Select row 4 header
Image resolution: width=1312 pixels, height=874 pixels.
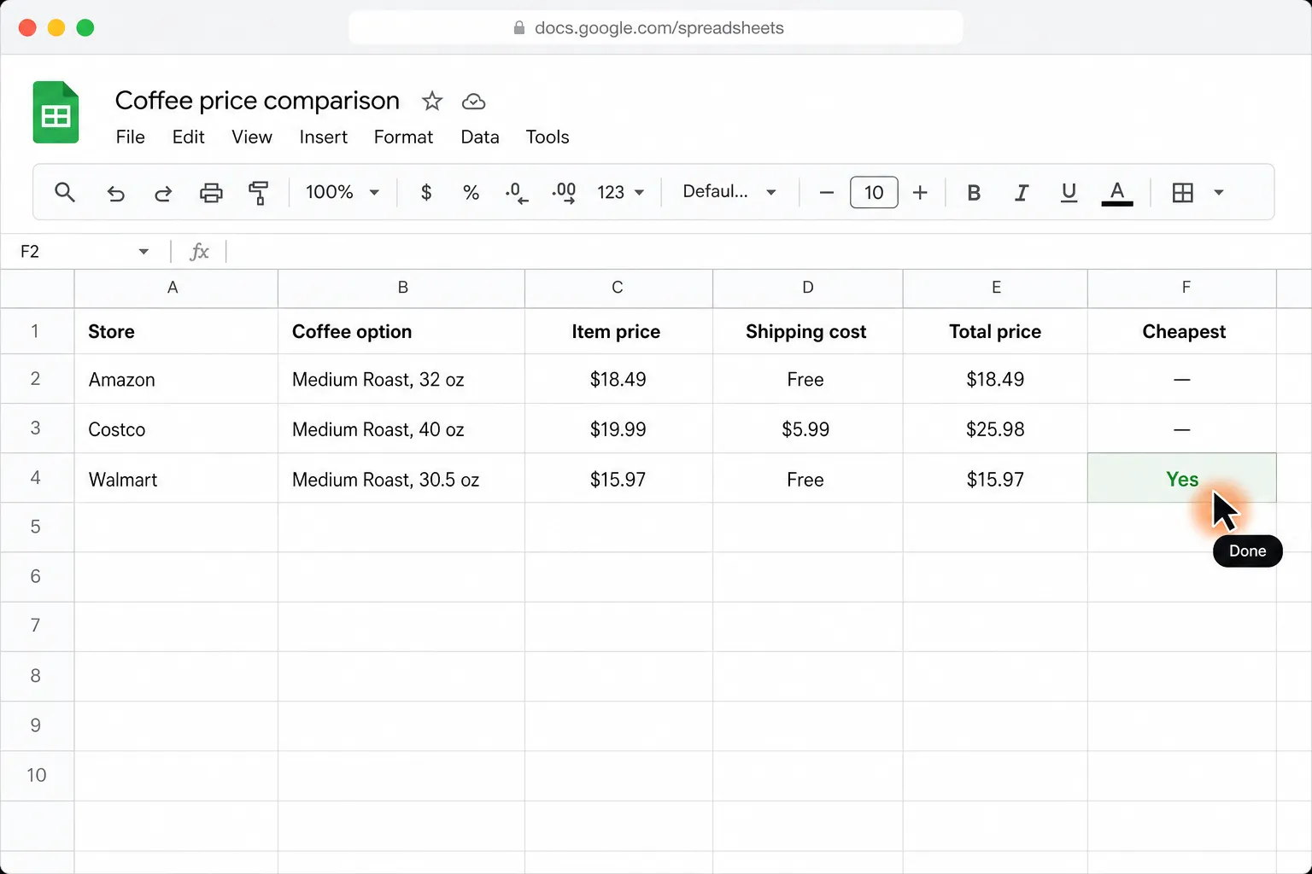(x=37, y=478)
